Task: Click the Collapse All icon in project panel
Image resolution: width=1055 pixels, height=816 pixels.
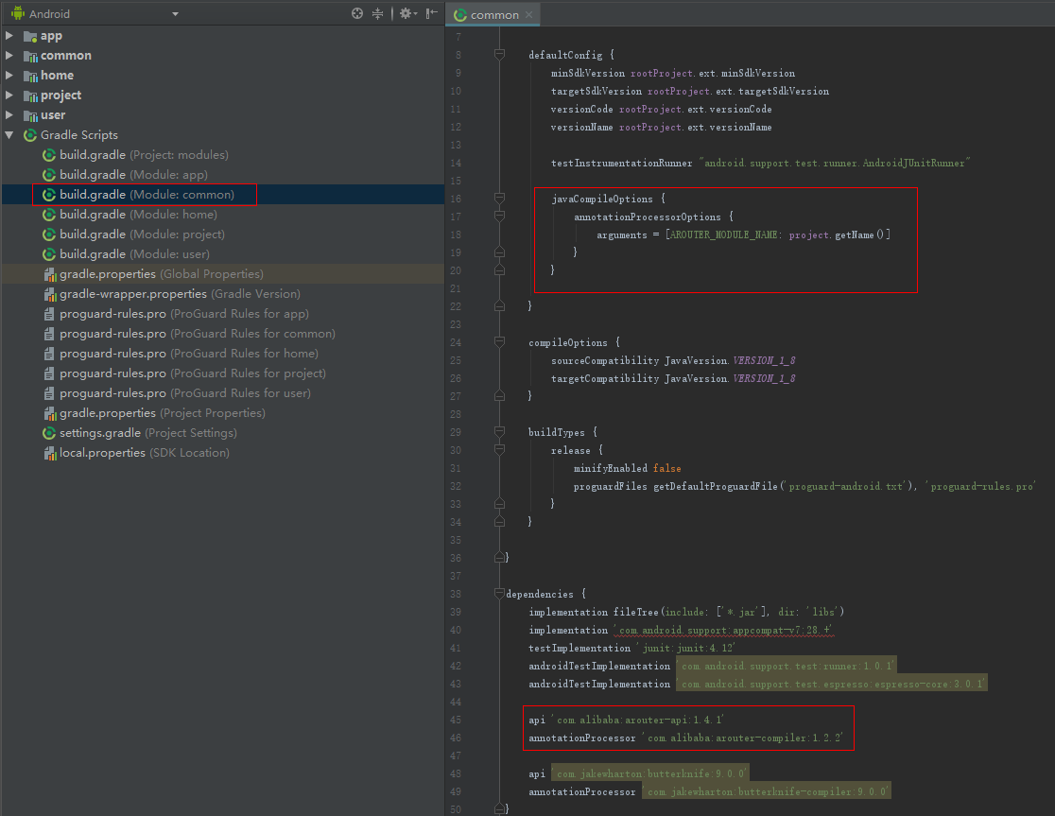Action: pyautogui.click(x=378, y=13)
